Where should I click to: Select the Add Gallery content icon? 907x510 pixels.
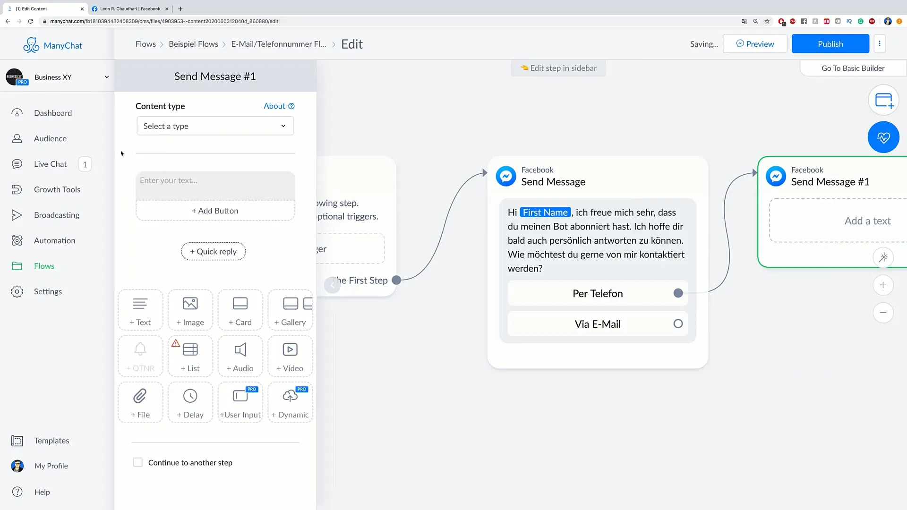tap(290, 310)
